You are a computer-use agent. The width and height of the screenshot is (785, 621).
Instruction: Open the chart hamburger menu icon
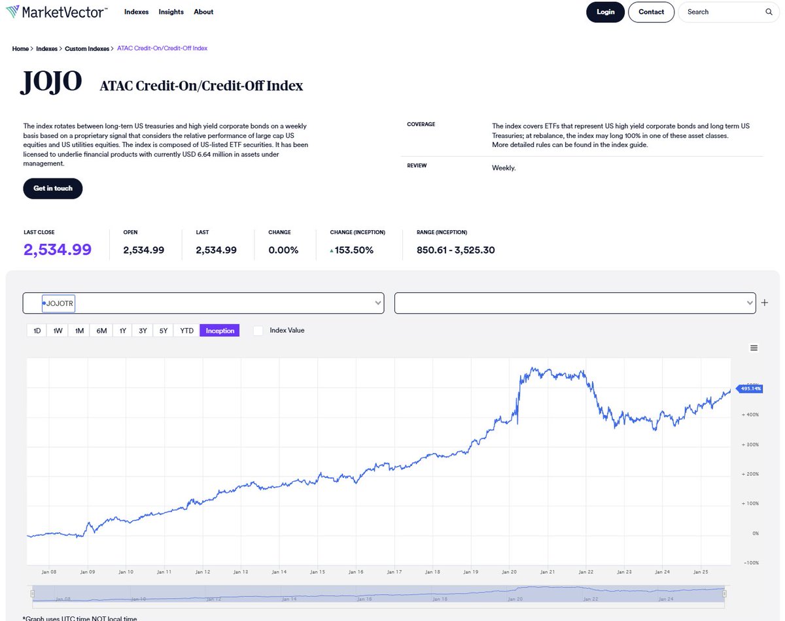pyautogui.click(x=754, y=348)
